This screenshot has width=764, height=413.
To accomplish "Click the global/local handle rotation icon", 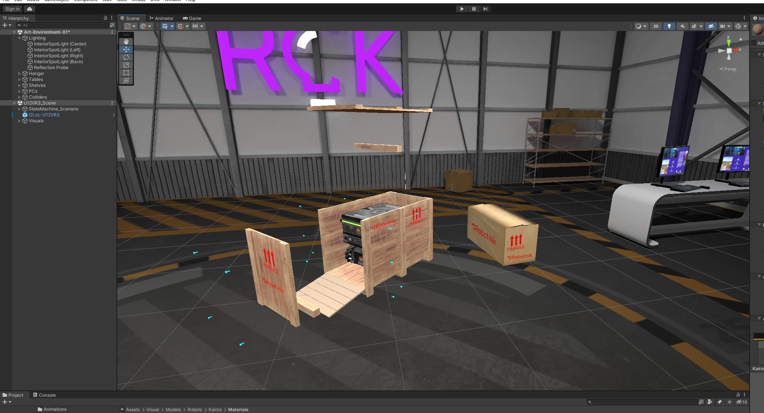I will pyautogui.click(x=143, y=26).
